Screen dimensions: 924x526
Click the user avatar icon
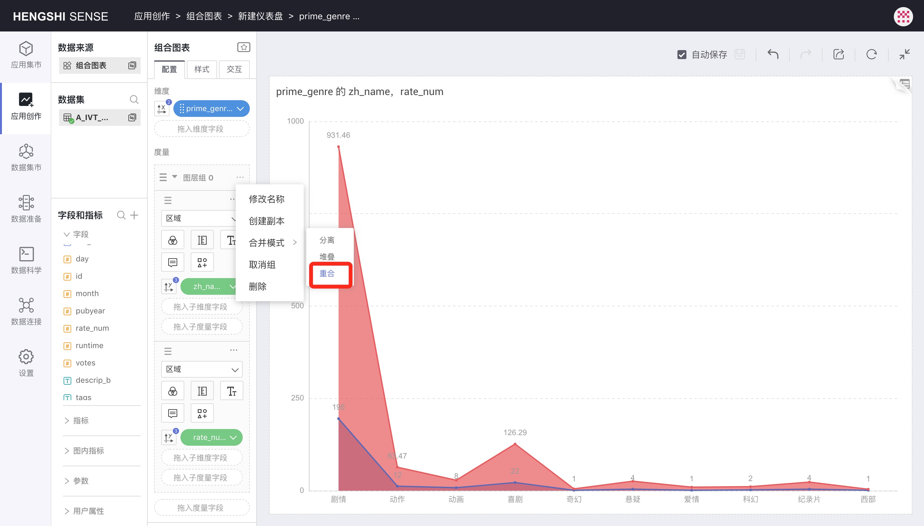[903, 16]
